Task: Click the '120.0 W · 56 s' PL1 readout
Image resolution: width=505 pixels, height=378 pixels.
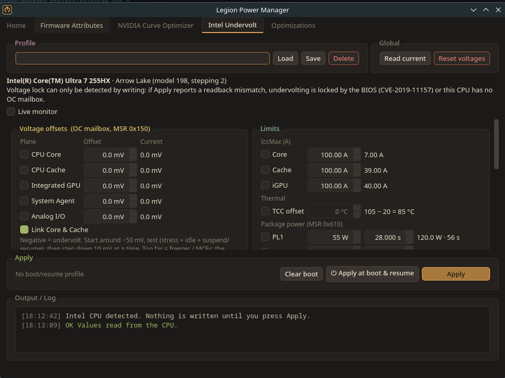Action: pos(438,237)
